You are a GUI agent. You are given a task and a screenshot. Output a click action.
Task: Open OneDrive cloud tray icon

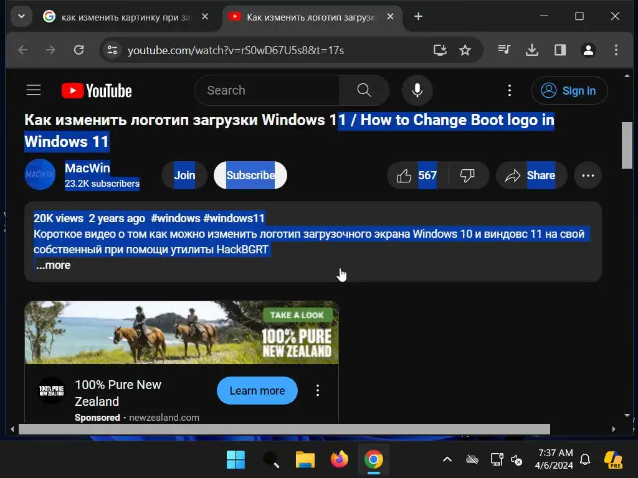472,460
